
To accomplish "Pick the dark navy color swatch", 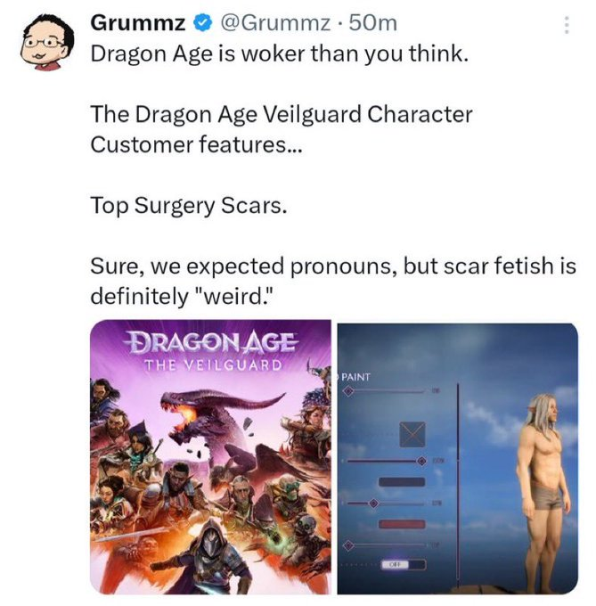I will click(402, 481).
